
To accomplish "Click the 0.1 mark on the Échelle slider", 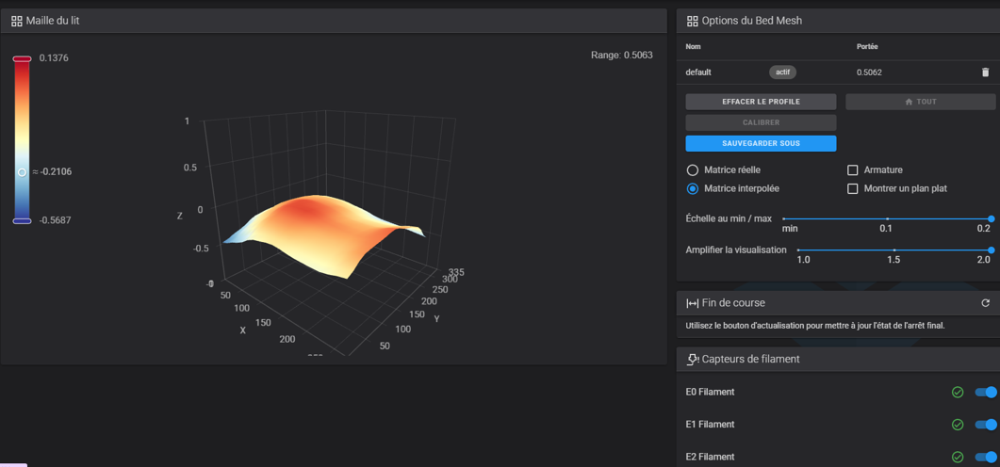I will [x=887, y=218].
